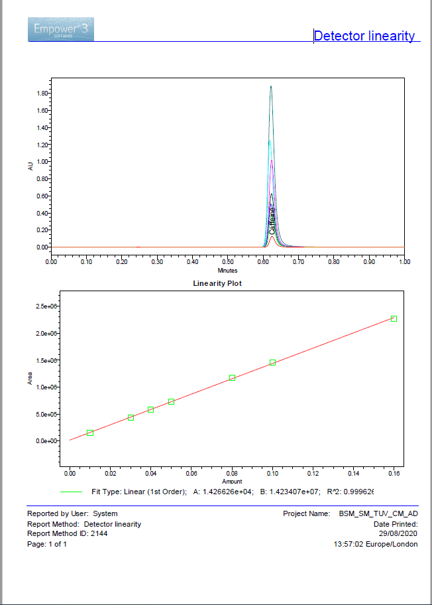The image size is (432, 605).
Task: Select the green calibration point at amount 0.08
Action: point(232,377)
